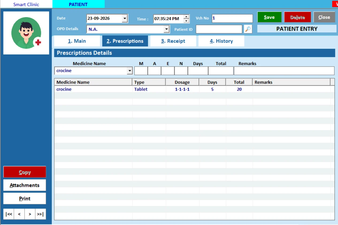Click the red Delete button

click(297, 17)
